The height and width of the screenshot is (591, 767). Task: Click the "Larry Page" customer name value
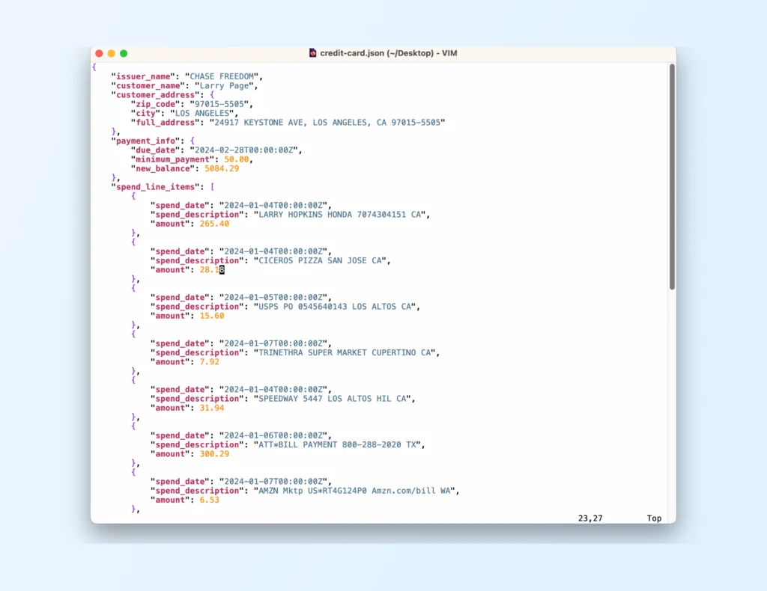point(224,85)
